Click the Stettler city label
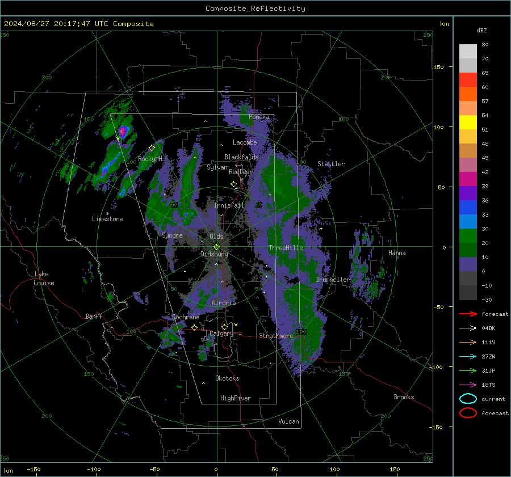Viewport: 511px width, 477px height. click(x=331, y=164)
